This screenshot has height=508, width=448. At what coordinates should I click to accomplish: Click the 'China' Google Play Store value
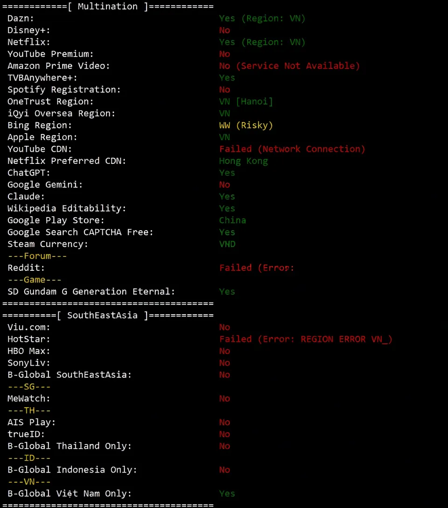coord(232,220)
